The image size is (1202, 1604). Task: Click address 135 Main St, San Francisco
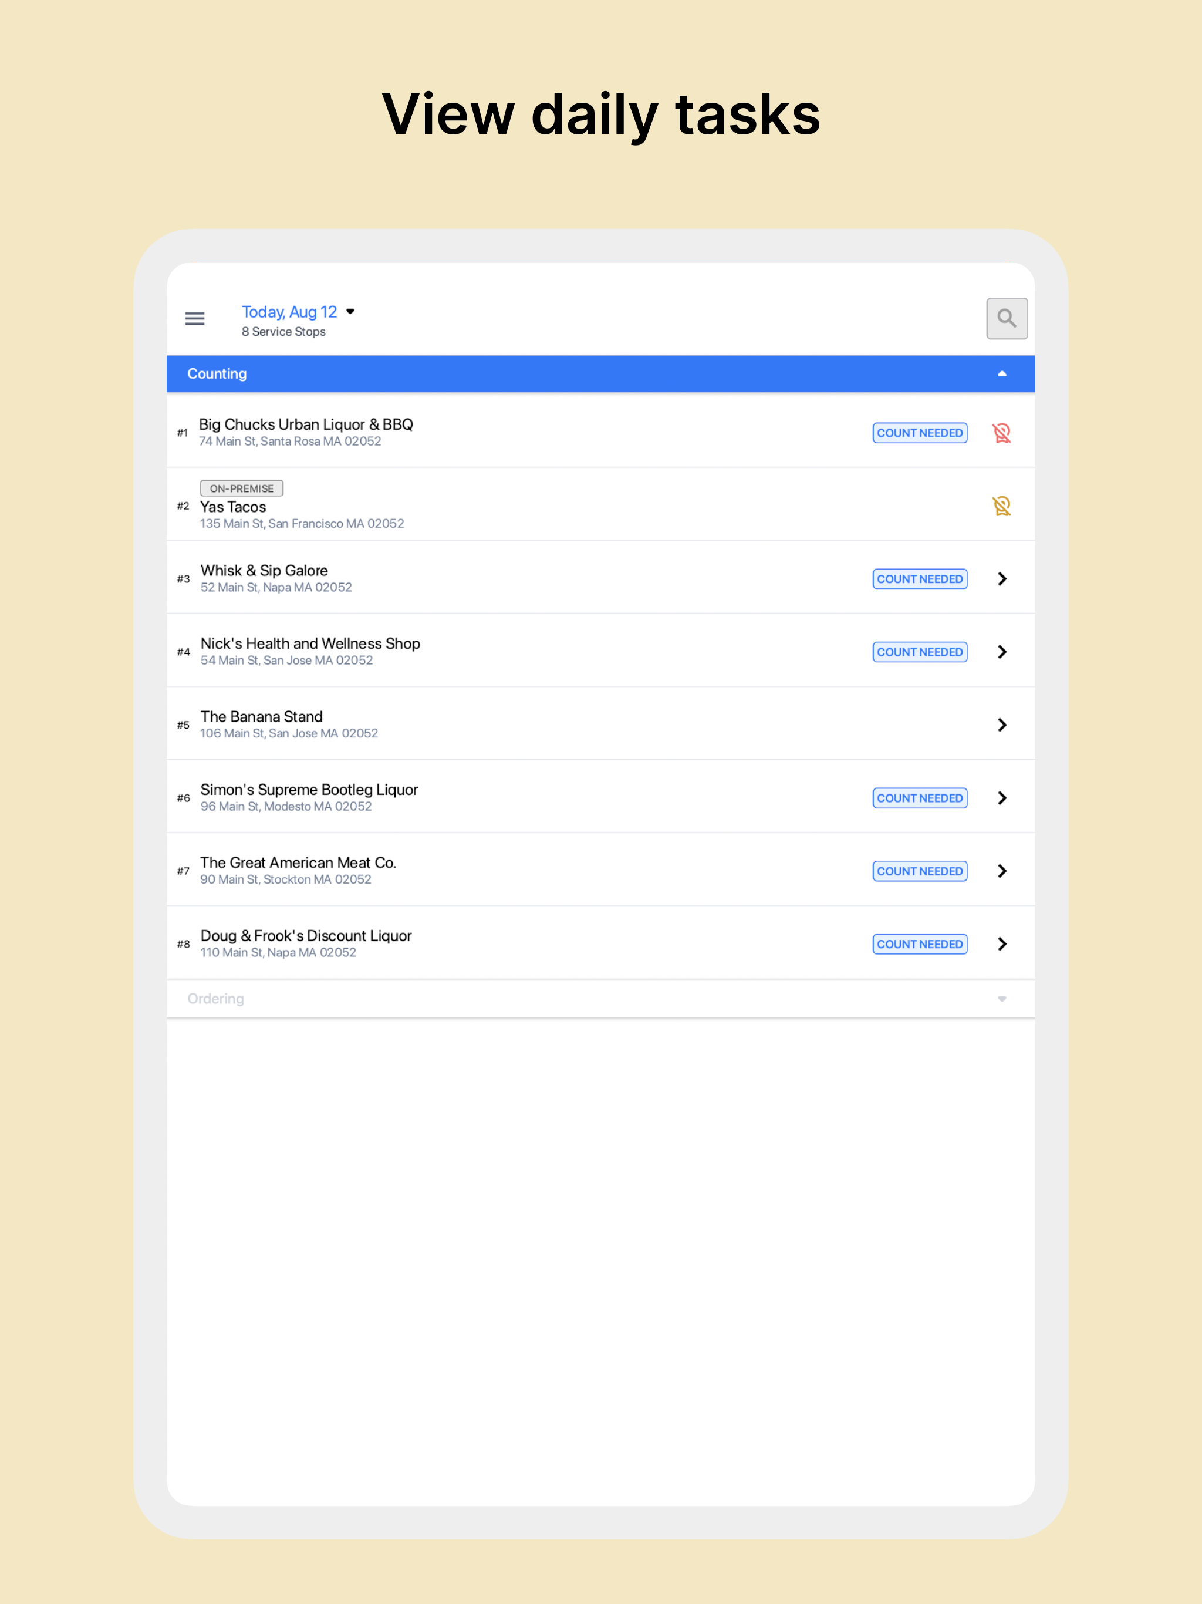[x=302, y=524]
